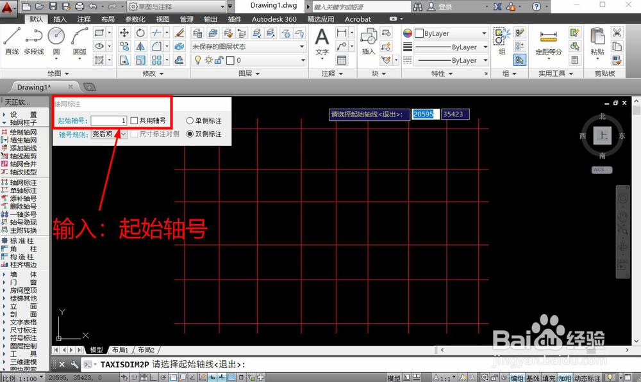Click the Rotate tool icon in Modify panel

[140, 33]
